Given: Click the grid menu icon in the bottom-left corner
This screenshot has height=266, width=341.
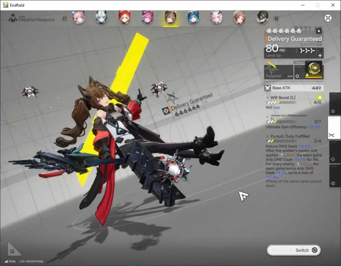Looking at the screenshot, I should coord(12,251).
